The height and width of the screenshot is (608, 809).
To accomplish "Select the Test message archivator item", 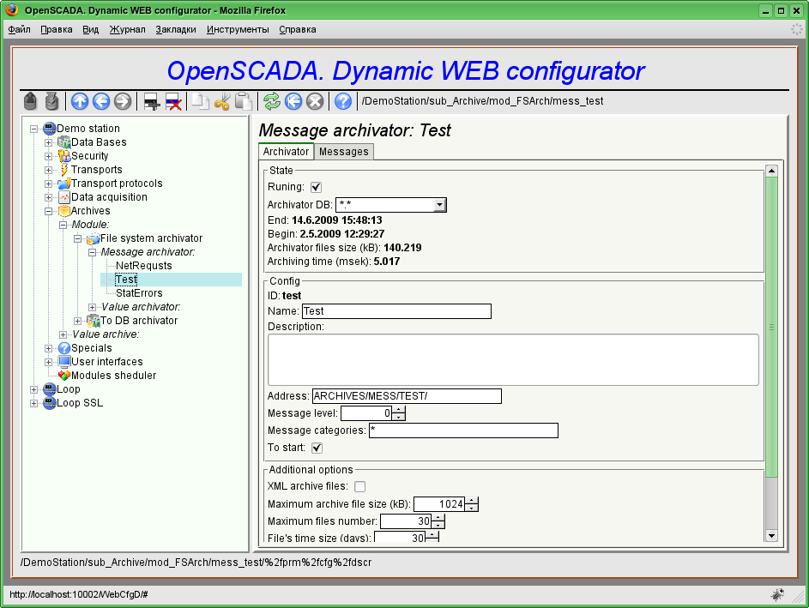I will tap(126, 280).
